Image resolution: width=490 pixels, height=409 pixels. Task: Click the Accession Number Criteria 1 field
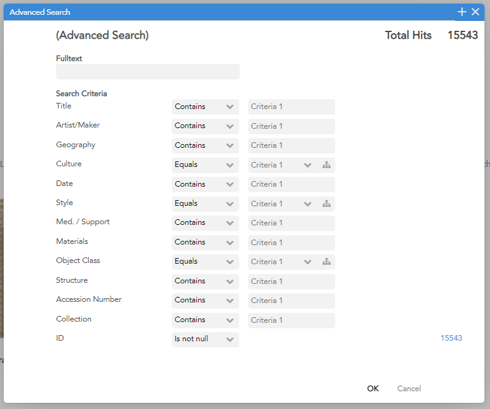point(291,301)
